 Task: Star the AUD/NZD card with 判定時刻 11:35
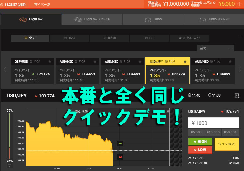[x=140, y=62]
